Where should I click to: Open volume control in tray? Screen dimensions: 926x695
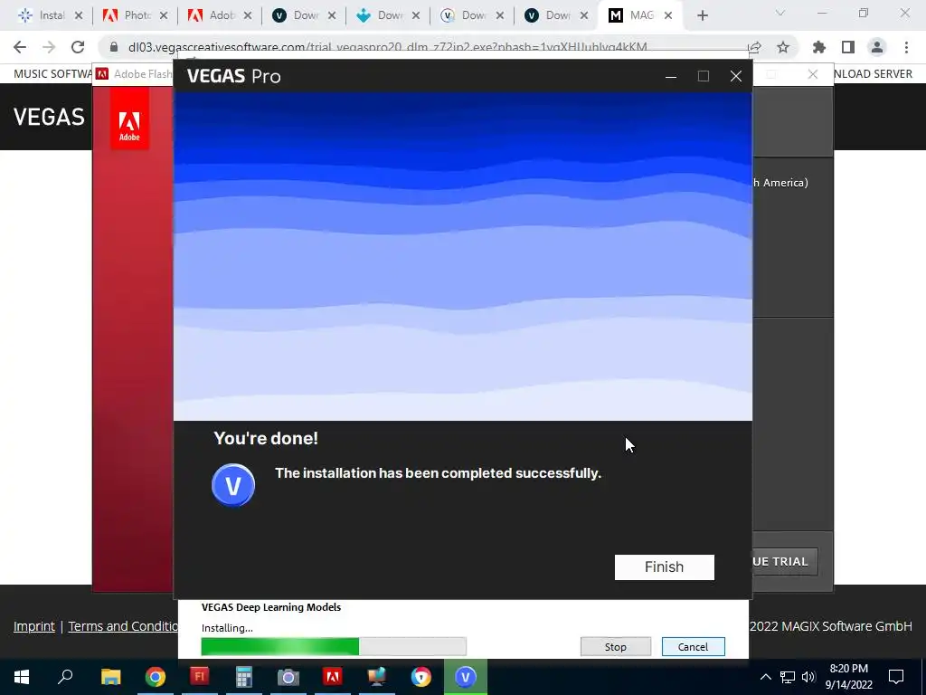click(808, 677)
